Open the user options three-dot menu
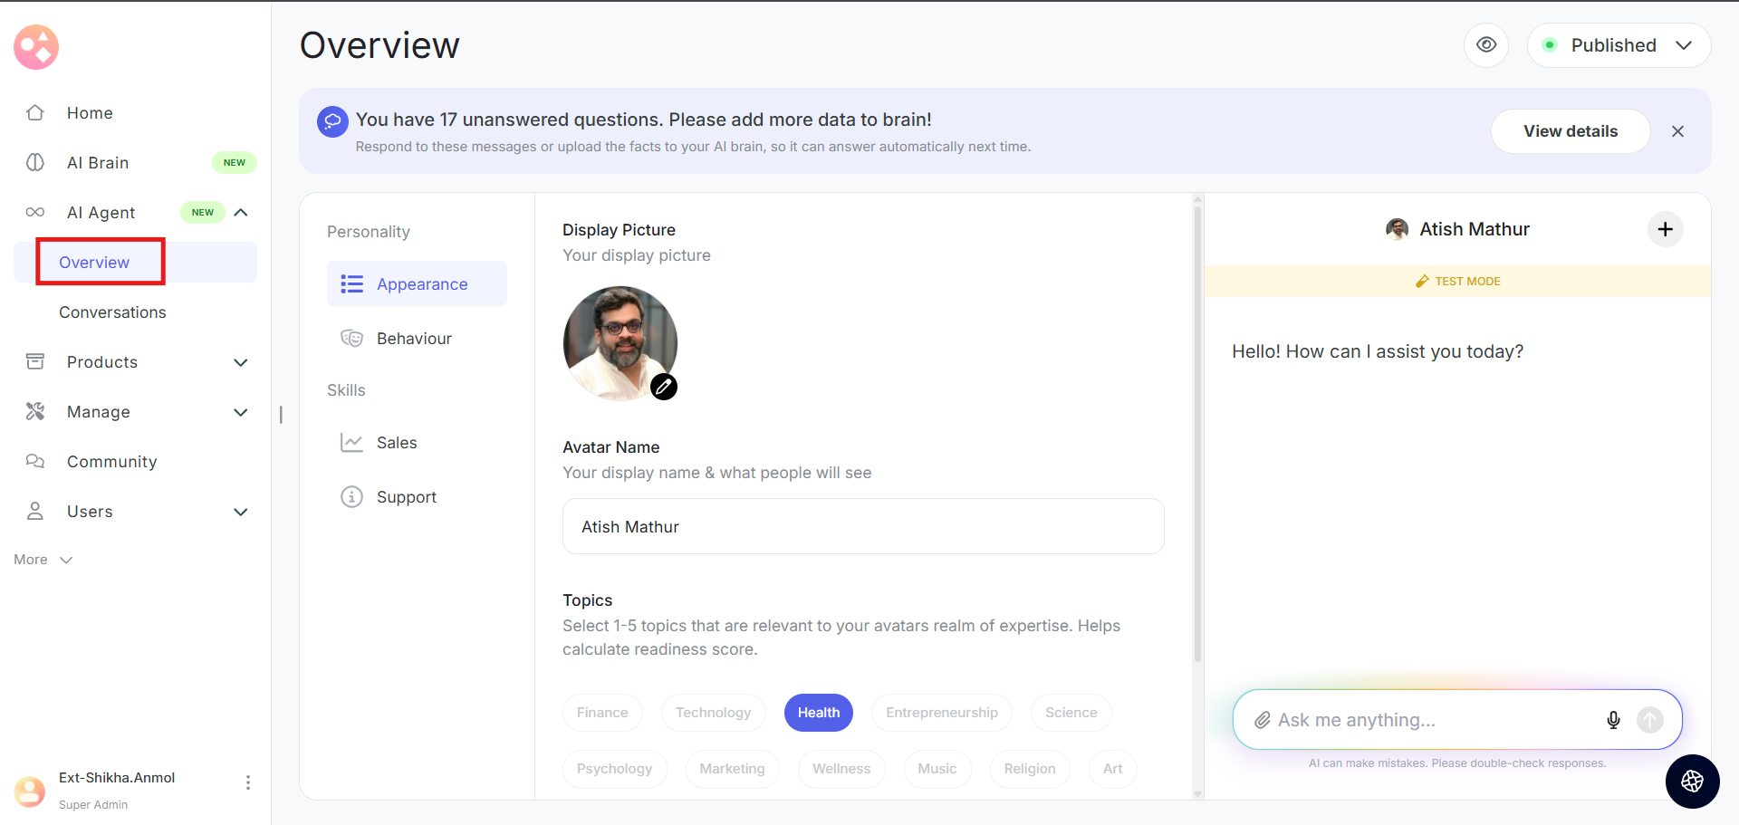Screen dimensions: 1739x825 pyautogui.click(x=248, y=782)
